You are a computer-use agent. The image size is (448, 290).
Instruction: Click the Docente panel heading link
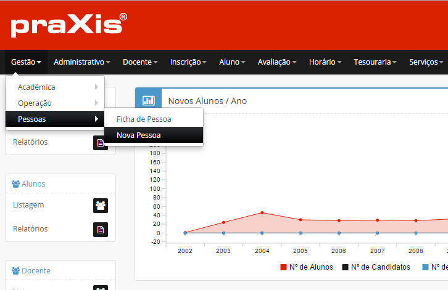coord(36,271)
